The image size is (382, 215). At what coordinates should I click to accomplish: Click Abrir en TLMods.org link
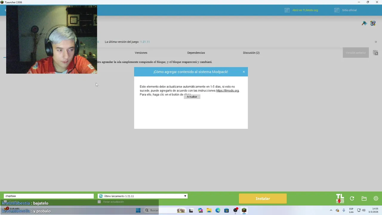point(305,10)
